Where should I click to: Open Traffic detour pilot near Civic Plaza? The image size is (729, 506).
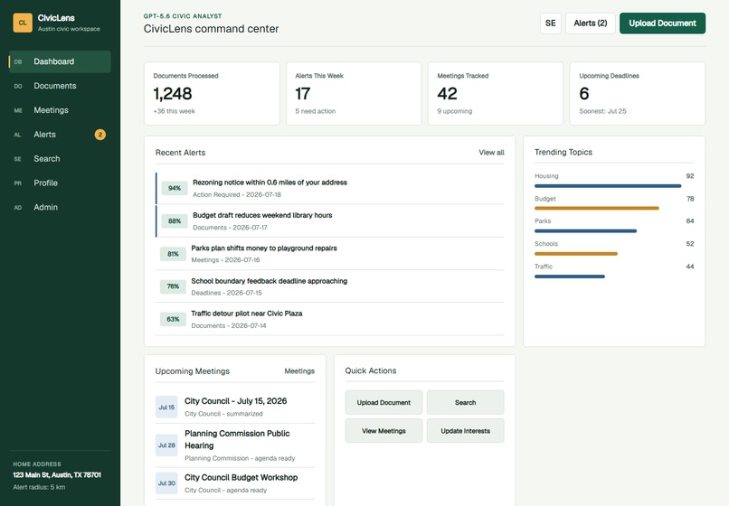pos(329,319)
